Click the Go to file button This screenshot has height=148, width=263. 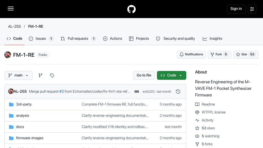click(144, 75)
